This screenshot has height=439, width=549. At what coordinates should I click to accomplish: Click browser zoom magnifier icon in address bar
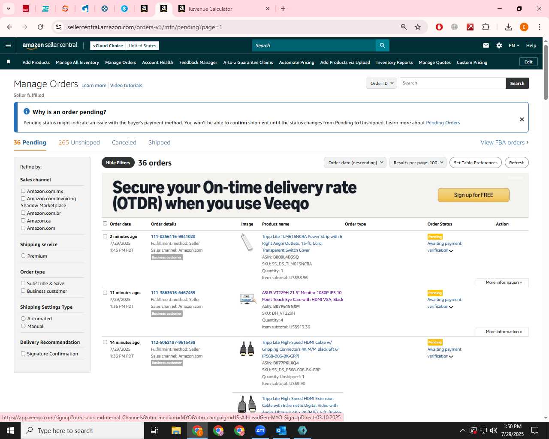404,27
